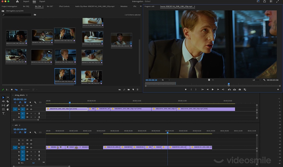
Task: Select the Selection arrow tool
Action: [3, 97]
